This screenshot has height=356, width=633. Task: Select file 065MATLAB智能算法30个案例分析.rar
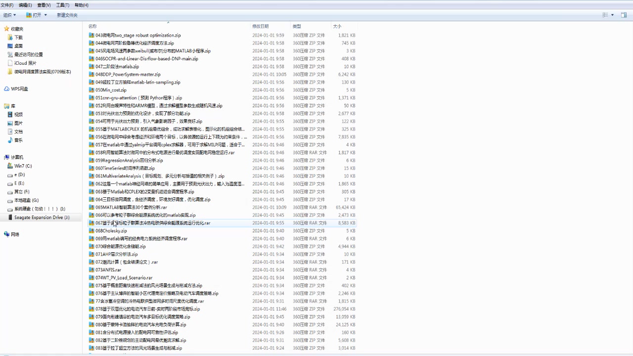click(x=132, y=207)
